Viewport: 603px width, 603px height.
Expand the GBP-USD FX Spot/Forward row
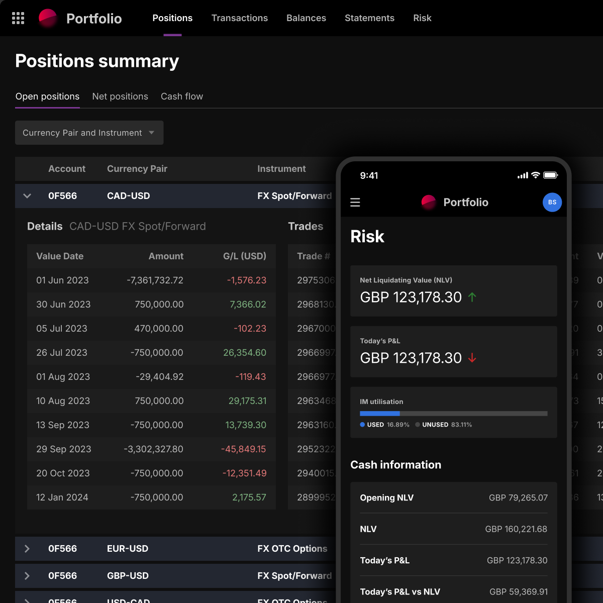[x=27, y=576]
